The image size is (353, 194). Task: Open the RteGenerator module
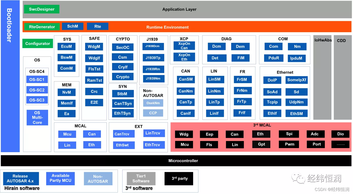point(42,27)
